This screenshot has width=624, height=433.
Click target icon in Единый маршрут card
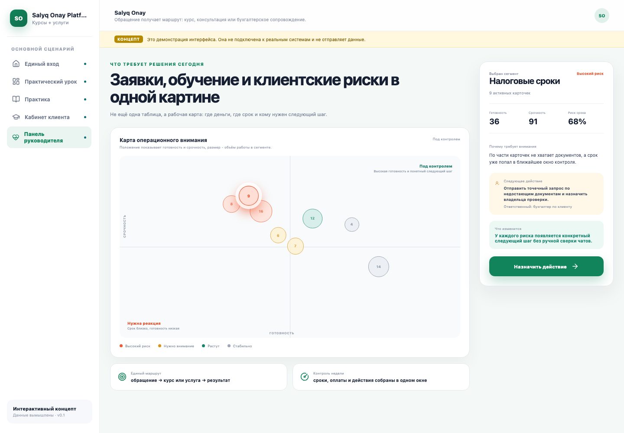point(122,377)
